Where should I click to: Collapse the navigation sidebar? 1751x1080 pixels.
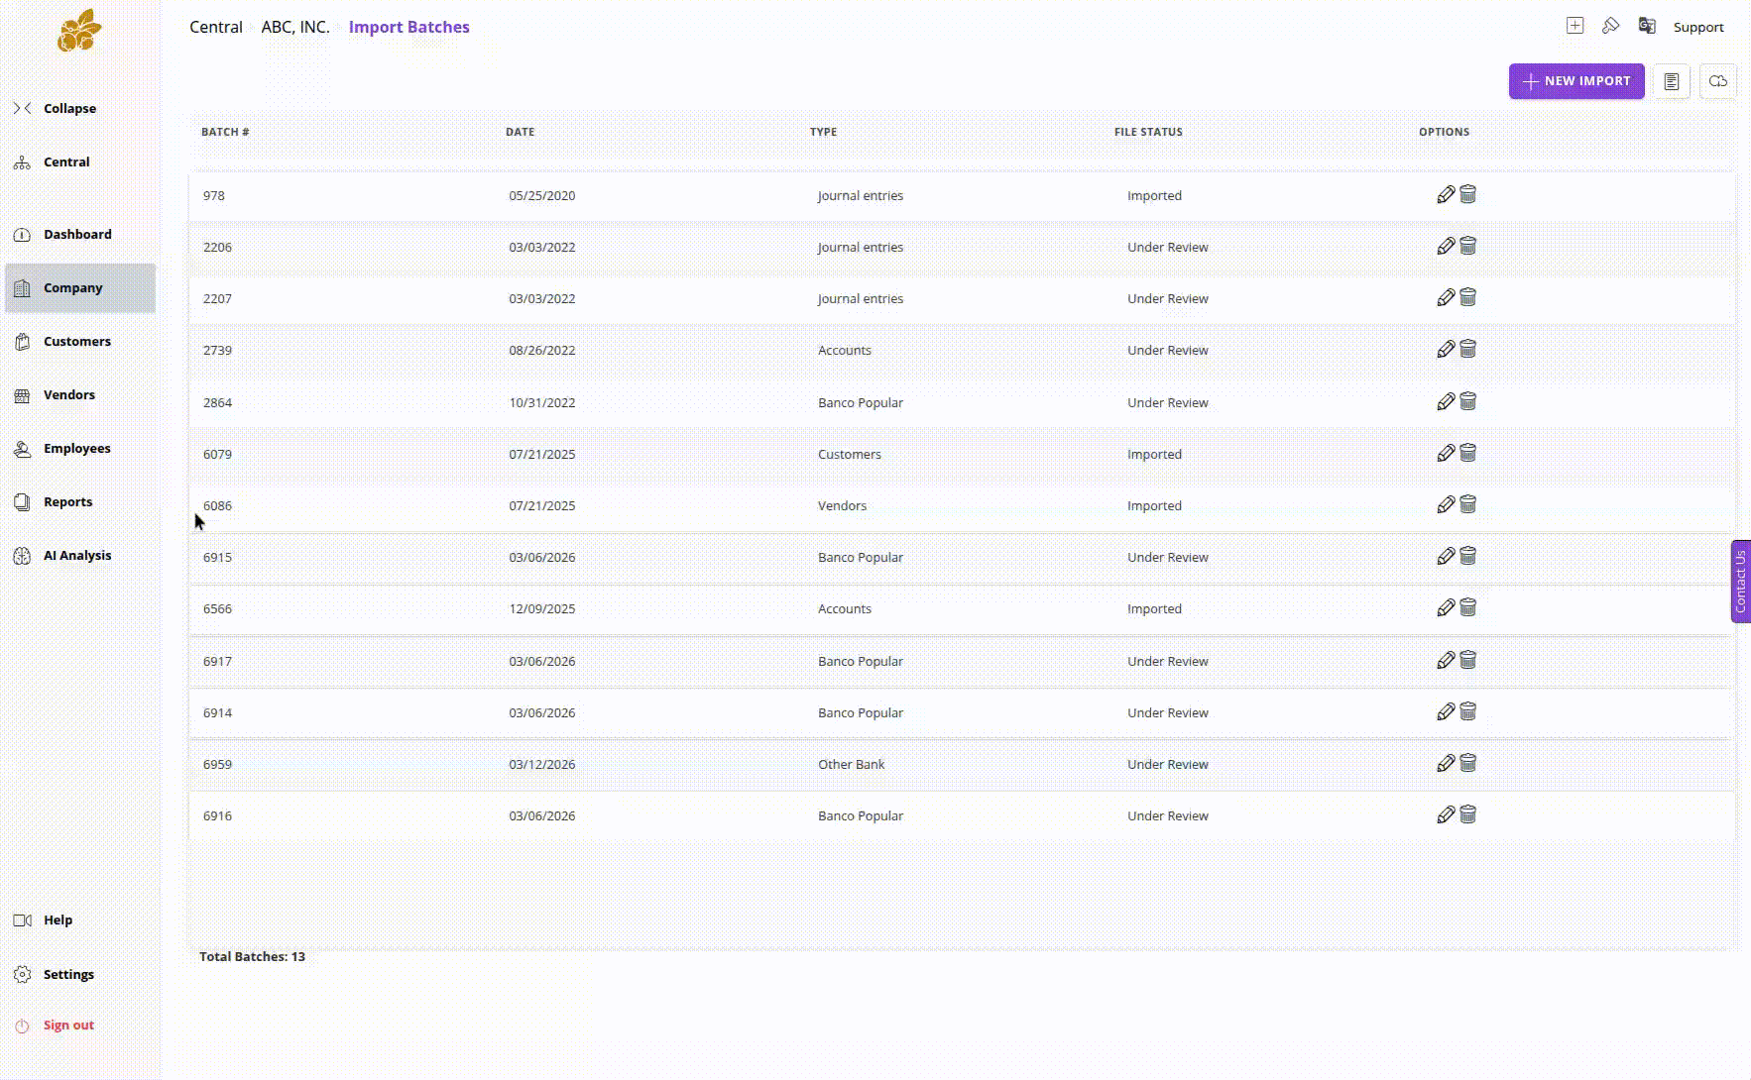(69, 108)
